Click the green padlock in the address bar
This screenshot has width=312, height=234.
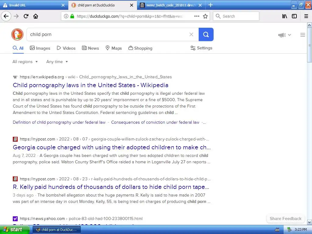coord(72,16)
